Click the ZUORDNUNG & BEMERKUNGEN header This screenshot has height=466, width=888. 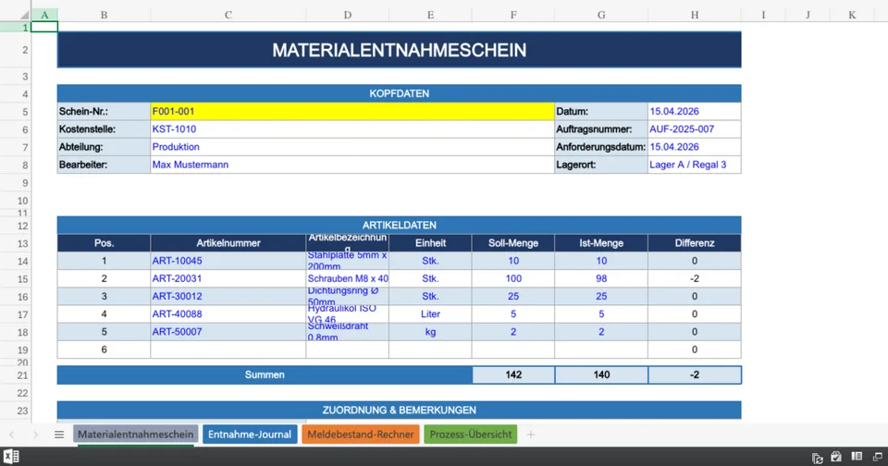tap(400, 410)
